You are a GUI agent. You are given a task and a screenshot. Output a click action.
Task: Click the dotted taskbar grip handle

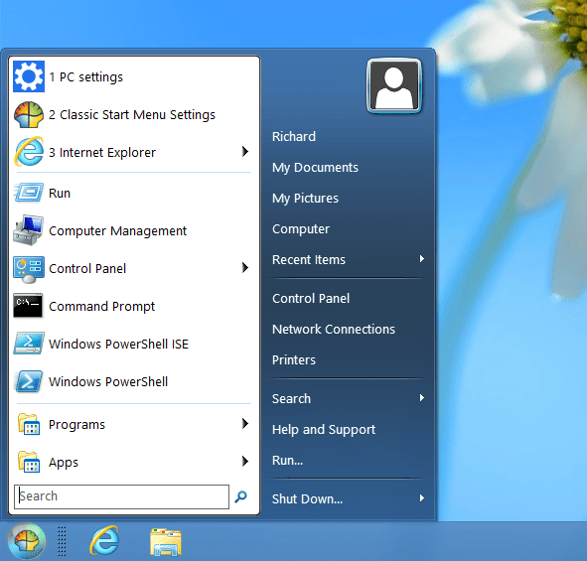[x=62, y=541]
